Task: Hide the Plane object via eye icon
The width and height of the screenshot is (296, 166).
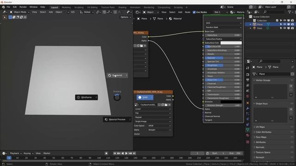Action: click(285, 24)
